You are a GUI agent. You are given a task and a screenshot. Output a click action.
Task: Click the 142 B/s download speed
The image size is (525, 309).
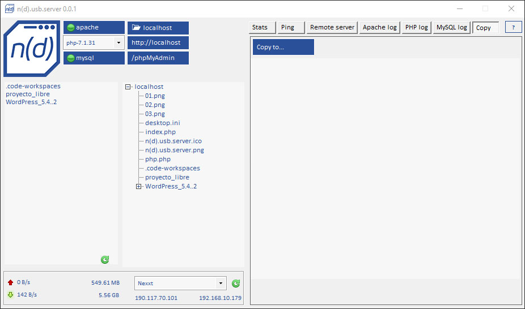pos(27,295)
